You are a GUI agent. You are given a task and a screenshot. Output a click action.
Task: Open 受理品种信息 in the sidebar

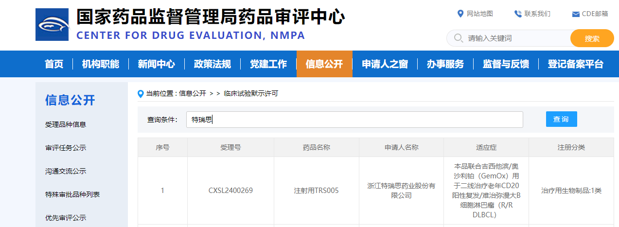66,124
